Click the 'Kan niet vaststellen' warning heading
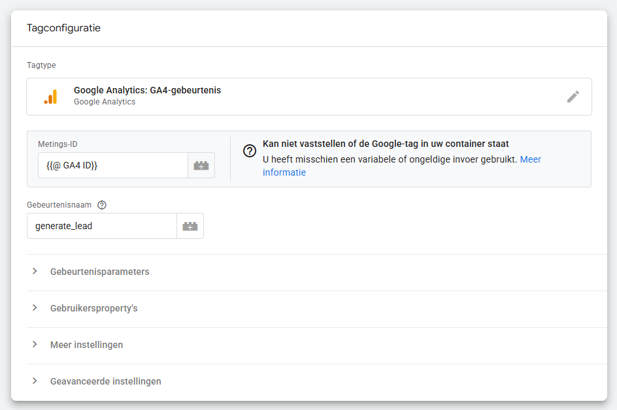This screenshot has height=410, width=617. (x=386, y=144)
